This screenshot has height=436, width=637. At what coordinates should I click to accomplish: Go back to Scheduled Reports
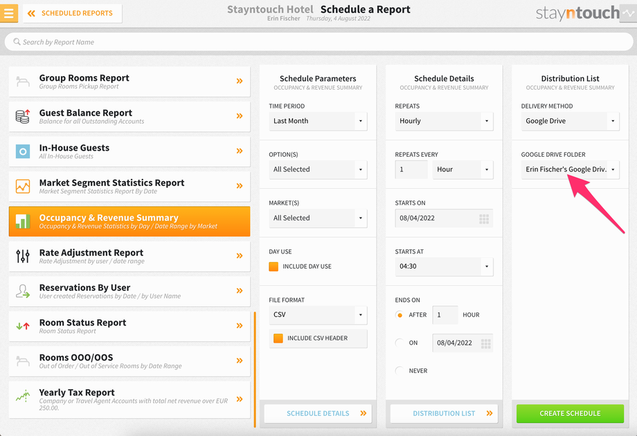[x=72, y=13]
